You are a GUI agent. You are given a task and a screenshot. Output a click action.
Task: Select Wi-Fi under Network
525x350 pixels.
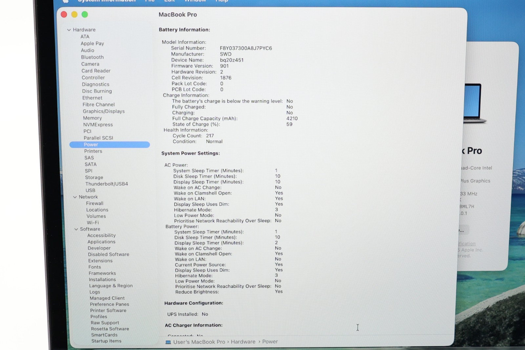(93, 223)
